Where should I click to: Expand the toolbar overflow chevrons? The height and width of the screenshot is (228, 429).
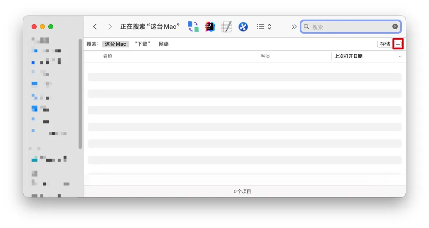point(294,27)
